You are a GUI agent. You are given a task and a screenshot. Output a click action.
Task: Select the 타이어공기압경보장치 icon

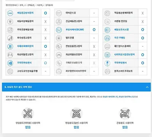pyautogui.click(x=107, y=55)
